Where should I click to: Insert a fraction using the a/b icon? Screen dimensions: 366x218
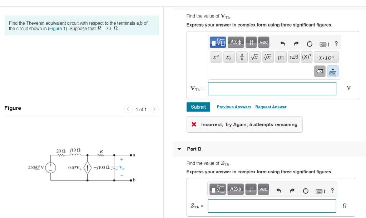point(242,57)
